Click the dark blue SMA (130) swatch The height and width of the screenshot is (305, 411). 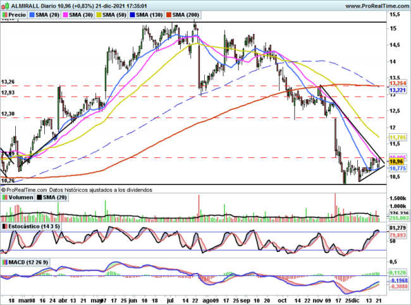[x=132, y=15]
